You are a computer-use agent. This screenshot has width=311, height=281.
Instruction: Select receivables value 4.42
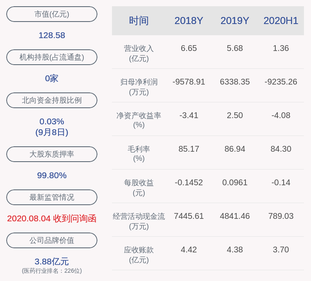[x=189, y=250]
